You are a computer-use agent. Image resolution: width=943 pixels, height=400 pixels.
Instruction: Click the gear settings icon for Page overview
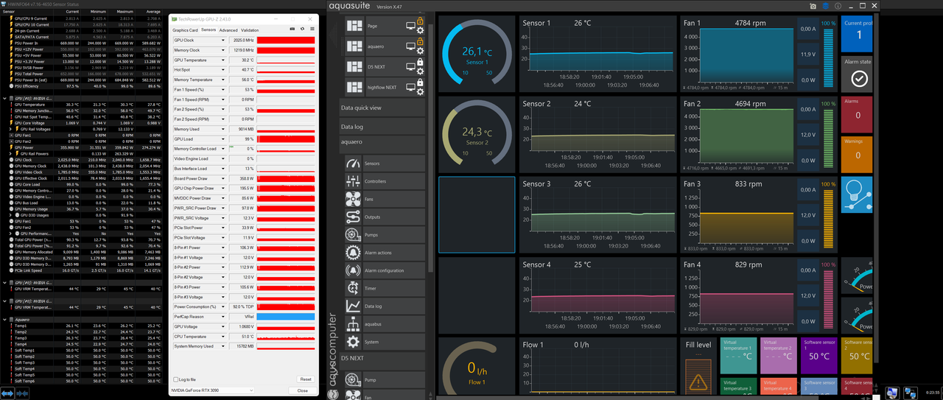click(420, 30)
